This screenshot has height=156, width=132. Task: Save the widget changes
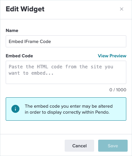[x=113, y=146]
